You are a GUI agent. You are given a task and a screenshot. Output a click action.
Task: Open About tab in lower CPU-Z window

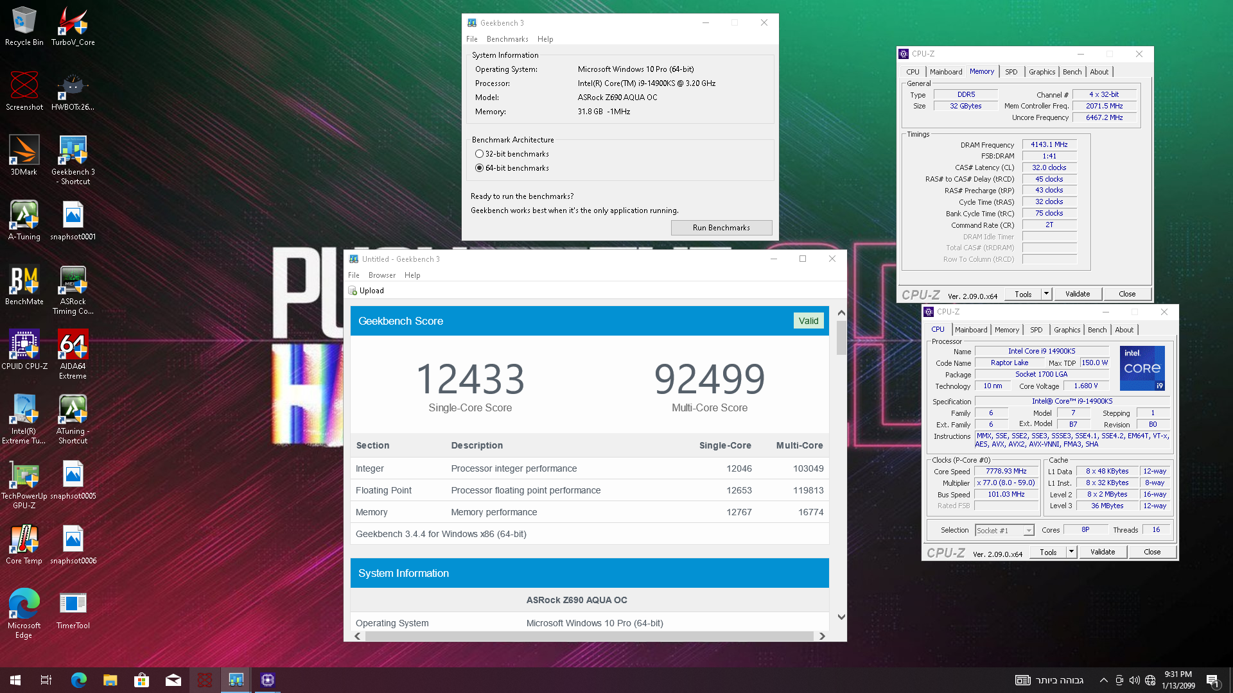1124,330
